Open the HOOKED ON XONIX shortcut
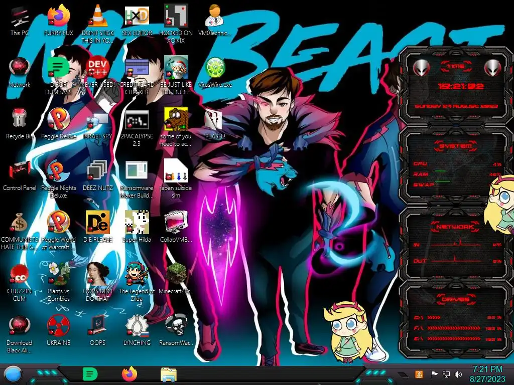The height and width of the screenshot is (385, 514). (x=176, y=24)
